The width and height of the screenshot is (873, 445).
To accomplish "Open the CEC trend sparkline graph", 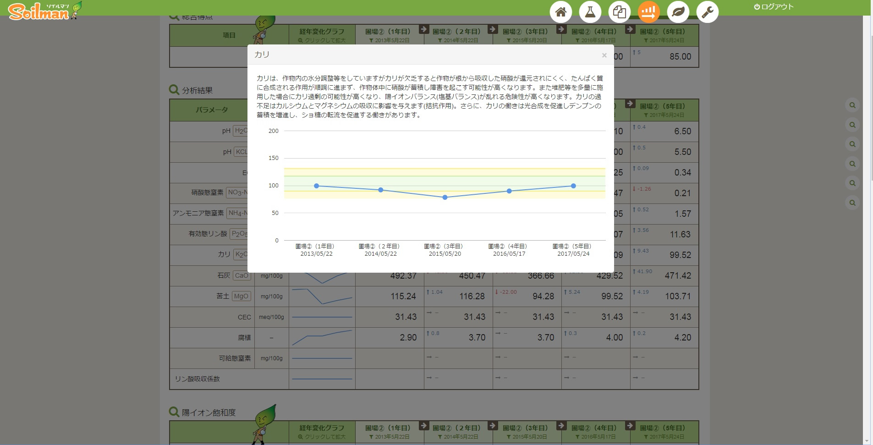I will pos(322,317).
